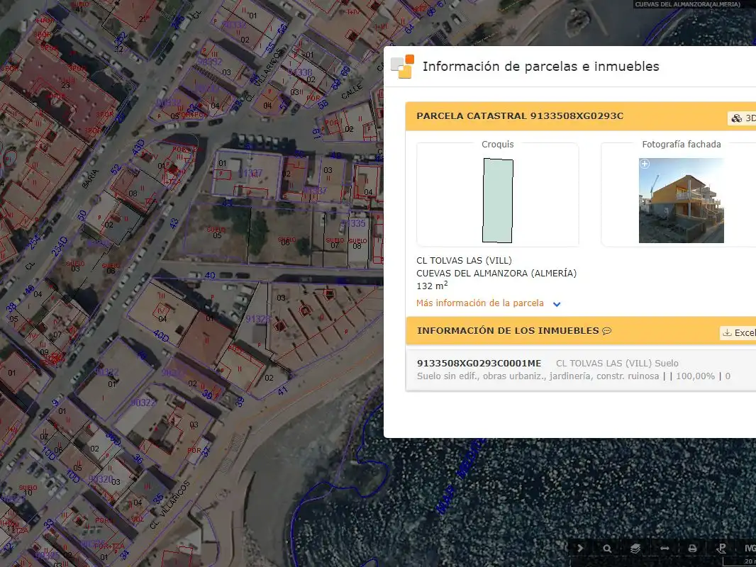The width and height of the screenshot is (756, 567).
Task: Select the SUELO 05 parcel on the map
Action: coord(216,232)
